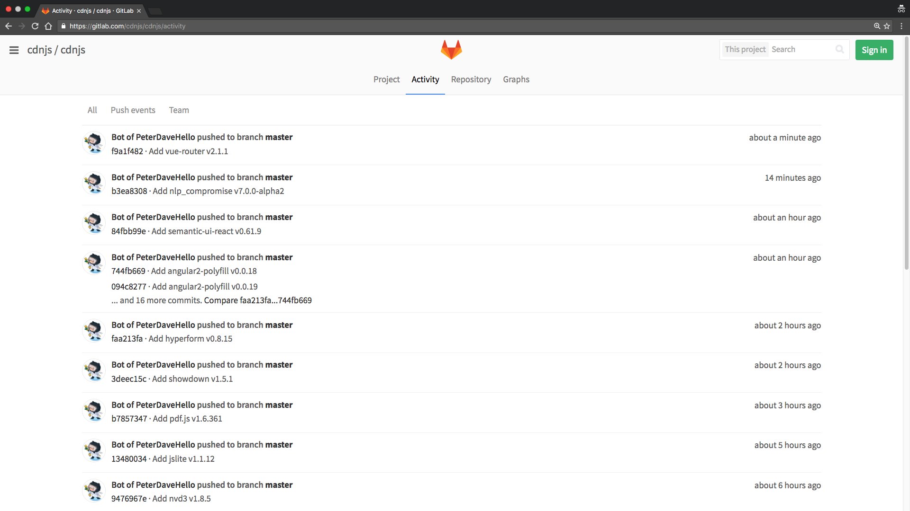Go back in browser history

[x=9, y=26]
